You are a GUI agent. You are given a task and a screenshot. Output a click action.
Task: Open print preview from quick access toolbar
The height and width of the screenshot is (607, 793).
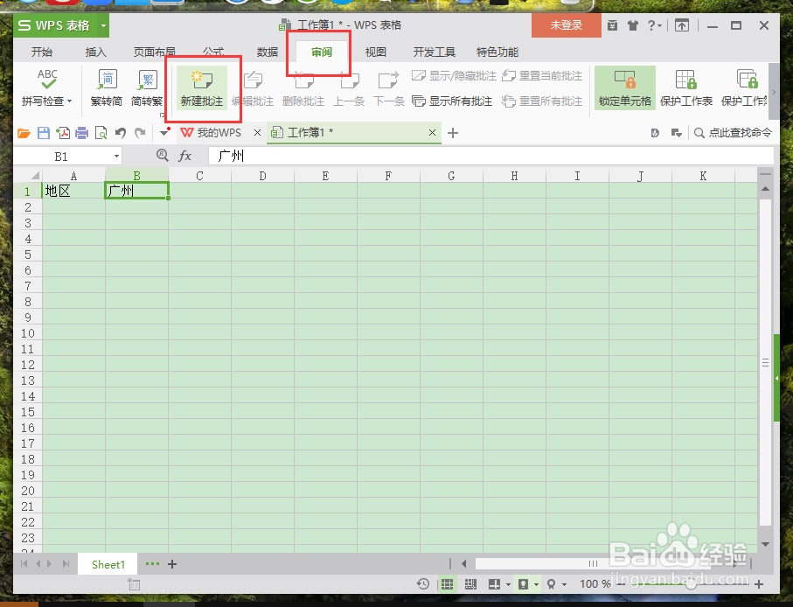tap(102, 132)
